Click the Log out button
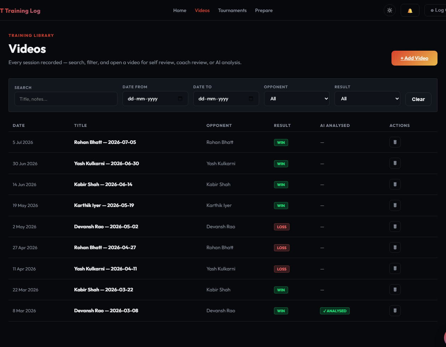Screen dimensions: 446x347 [435, 10]
